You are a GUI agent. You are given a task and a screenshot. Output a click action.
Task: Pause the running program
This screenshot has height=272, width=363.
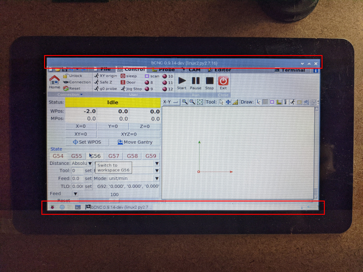[x=196, y=83]
